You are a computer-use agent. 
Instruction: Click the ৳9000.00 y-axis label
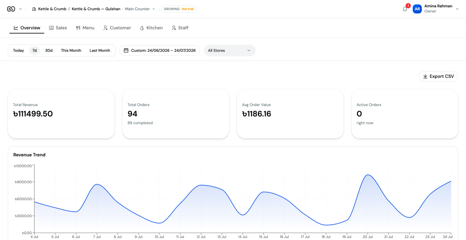[23, 182]
